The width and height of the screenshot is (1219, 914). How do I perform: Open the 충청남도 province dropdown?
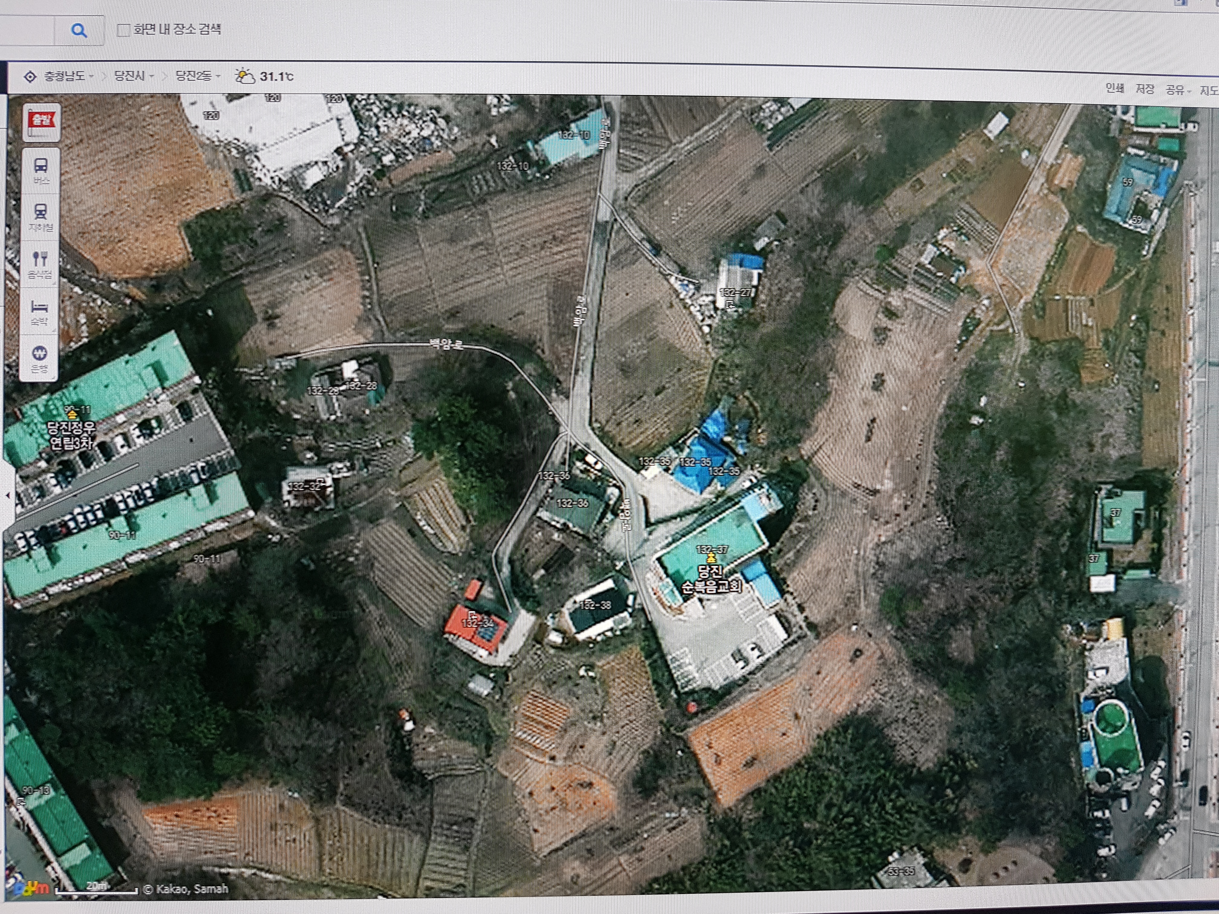click(x=69, y=76)
